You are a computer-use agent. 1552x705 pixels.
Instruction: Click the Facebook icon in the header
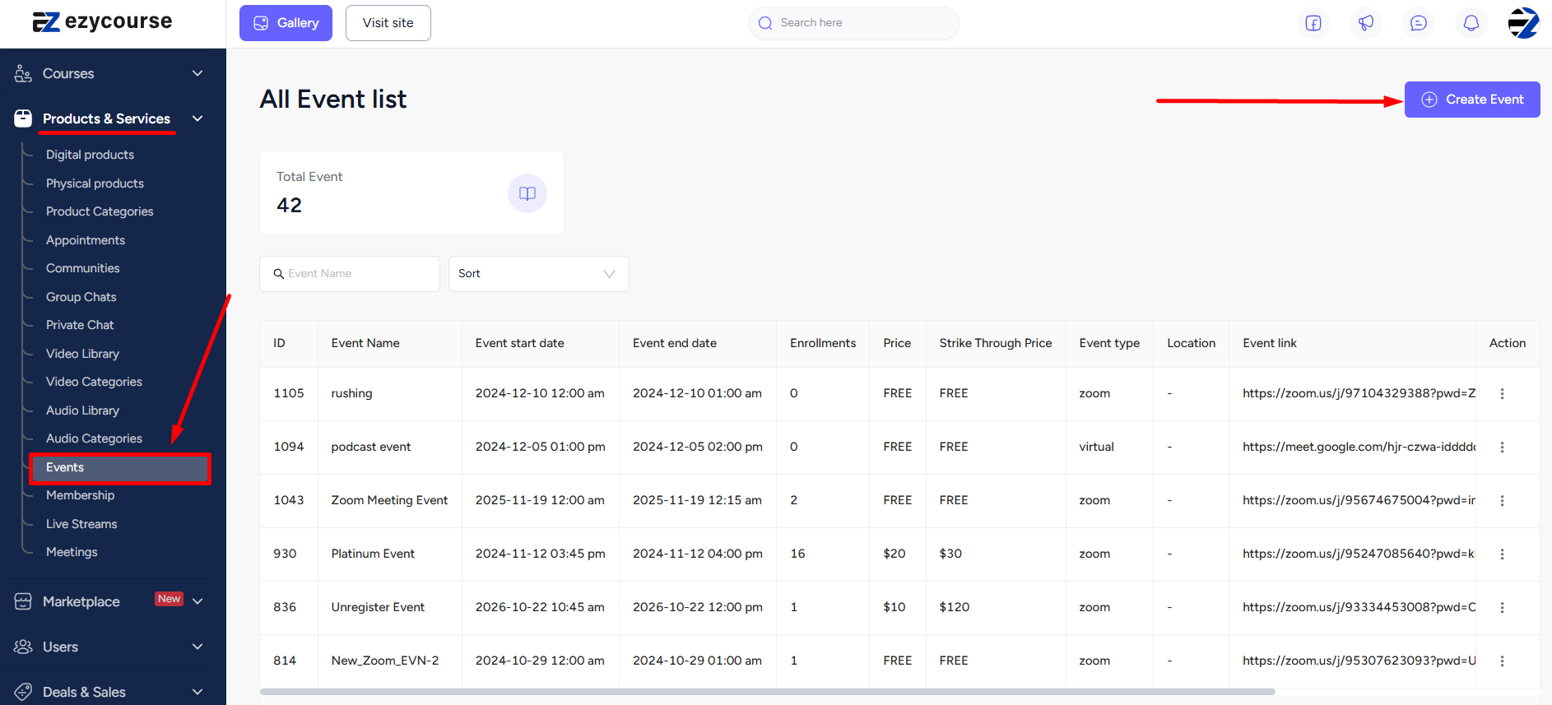pyautogui.click(x=1313, y=23)
